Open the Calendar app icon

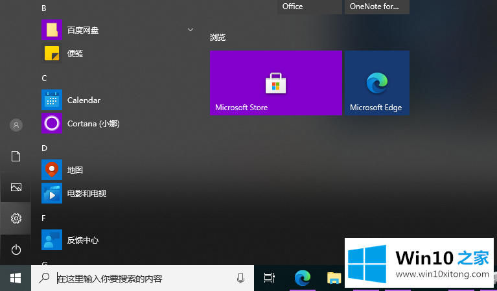coord(52,100)
